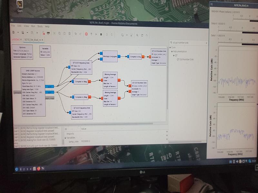Click the close-flowgraph X in the toolbar
The height and width of the screenshot is (193, 258).
coord(37,33)
